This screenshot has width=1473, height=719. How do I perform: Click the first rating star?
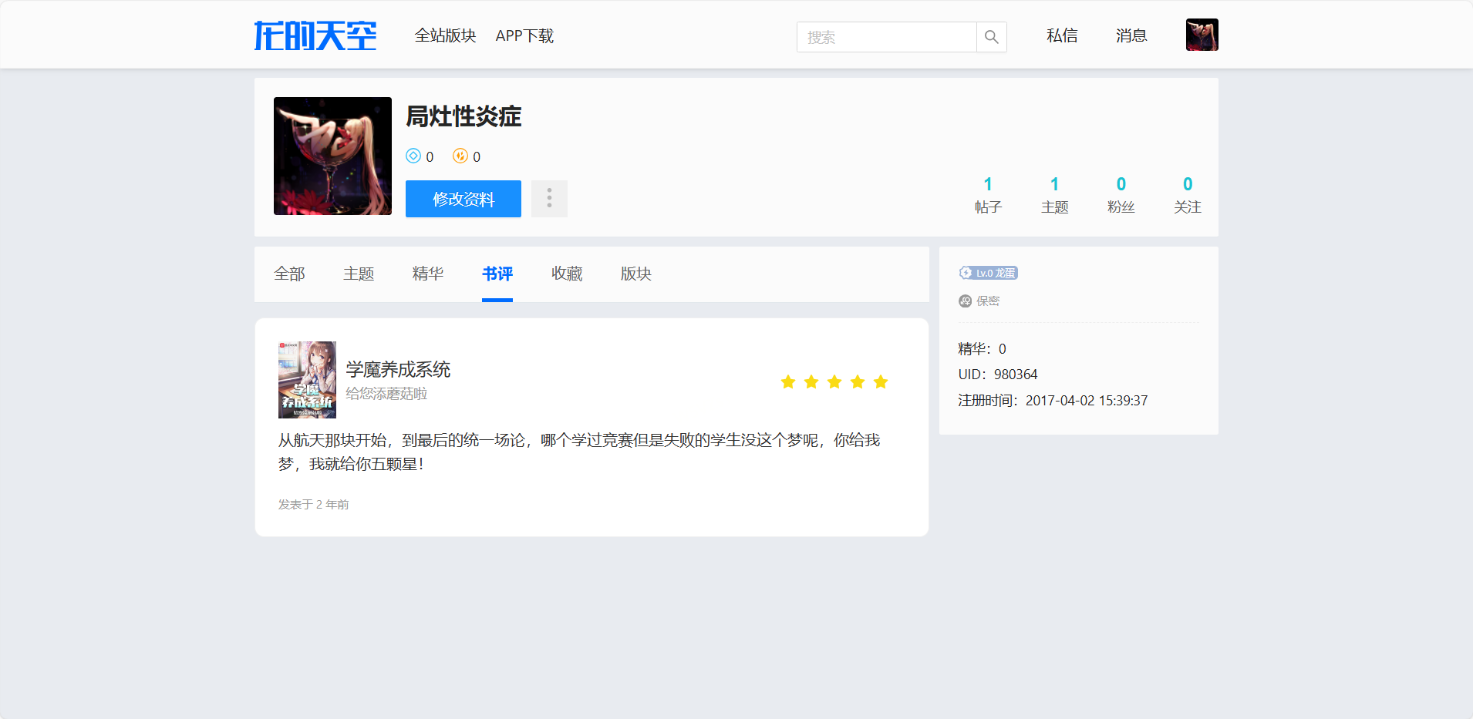point(788,381)
